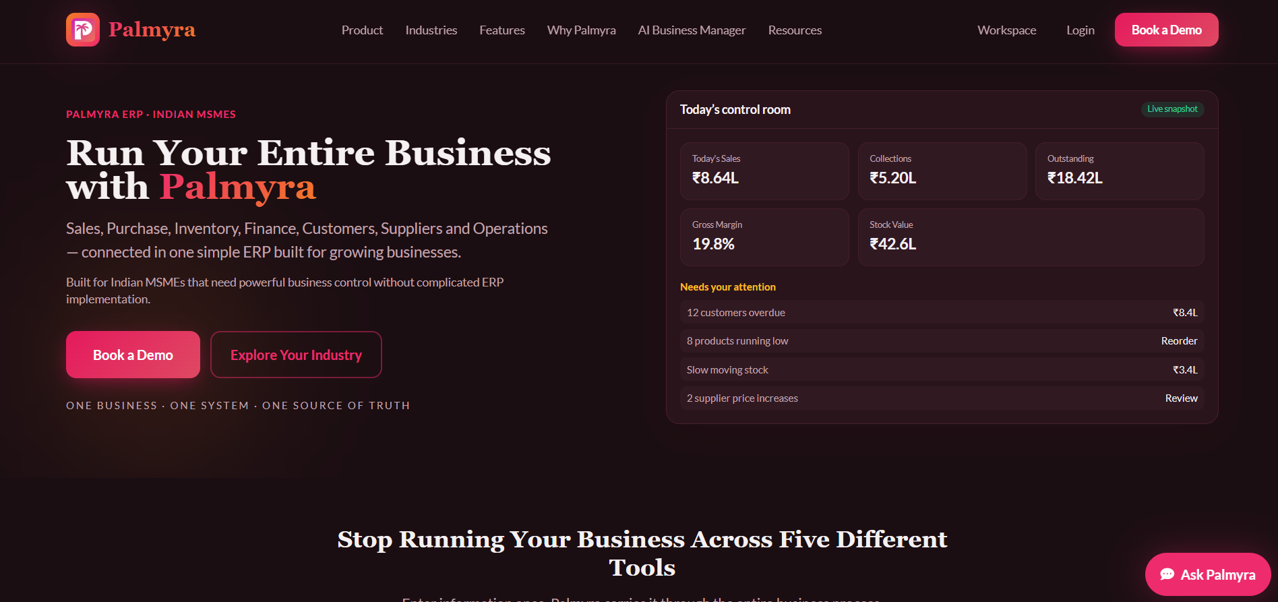Click Today's control room heading
The image size is (1278, 602).
point(735,109)
